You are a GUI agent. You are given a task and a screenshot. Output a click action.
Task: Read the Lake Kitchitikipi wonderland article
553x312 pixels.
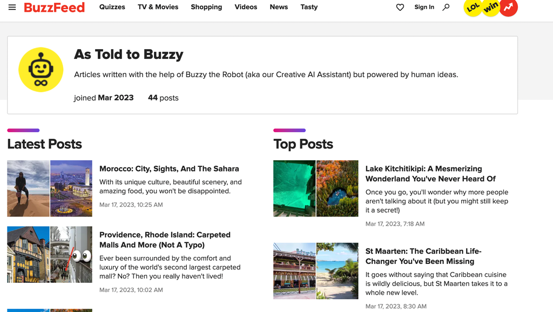(430, 174)
